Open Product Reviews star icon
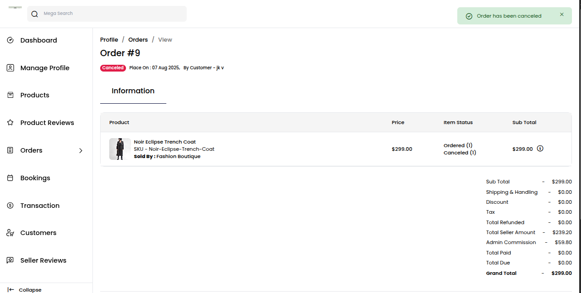Image resolution: width=581 pixels, height=293 pixels. point(10,122)
